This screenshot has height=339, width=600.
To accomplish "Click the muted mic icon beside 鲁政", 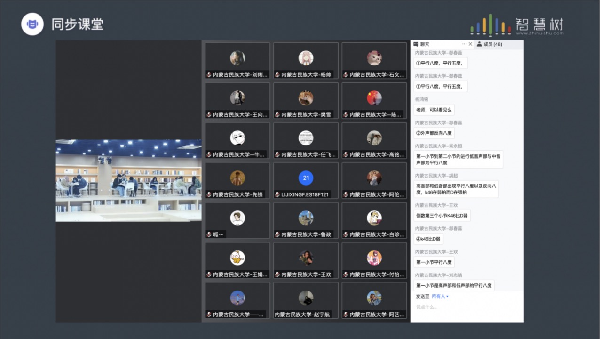I will (278, 234).
